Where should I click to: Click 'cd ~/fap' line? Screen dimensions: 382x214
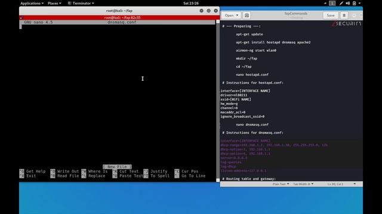coord(244,67)
